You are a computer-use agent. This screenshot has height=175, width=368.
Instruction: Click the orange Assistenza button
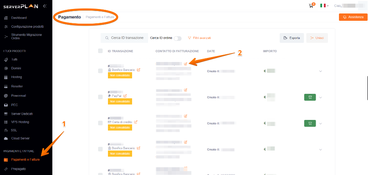pos(353,17)
